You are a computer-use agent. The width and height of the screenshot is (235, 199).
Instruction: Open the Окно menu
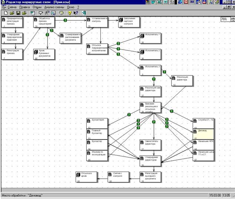(70, 7)
